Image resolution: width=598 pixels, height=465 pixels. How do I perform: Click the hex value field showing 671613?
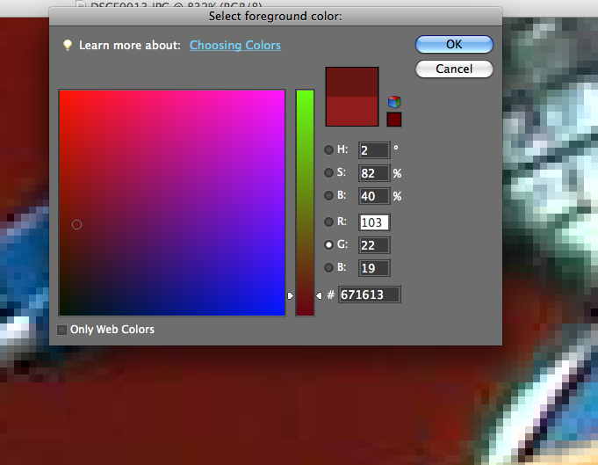370,295
